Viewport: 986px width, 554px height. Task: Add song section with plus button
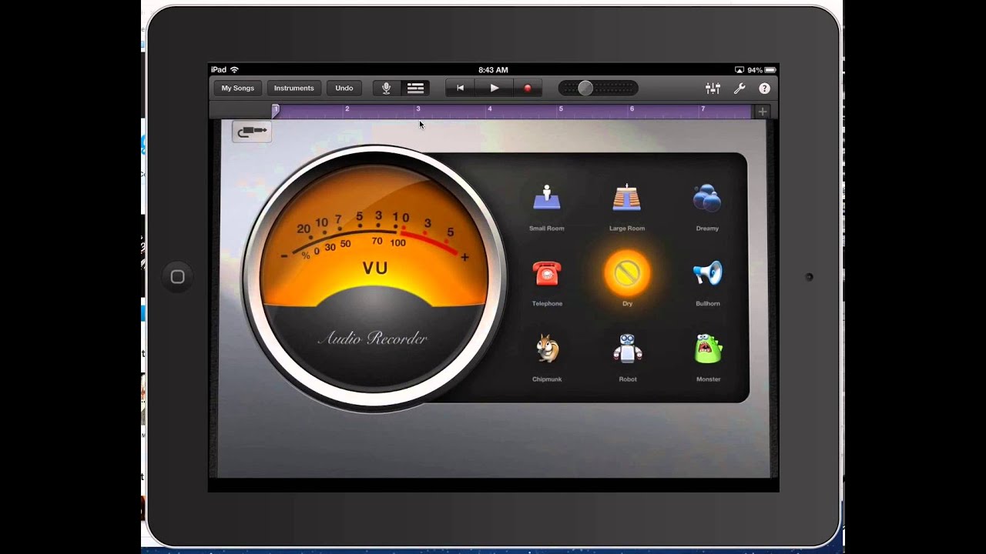click(762, 112)
